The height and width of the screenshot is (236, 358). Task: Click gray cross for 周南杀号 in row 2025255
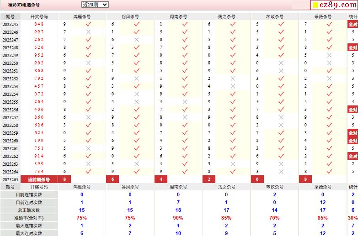tap(185, 102)
